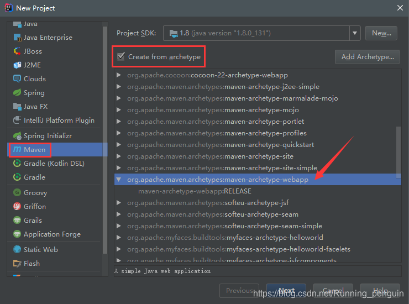The height and width of the screenshot is (304, 409).
Task: Select the Spring leaf icon
Action: coord(17,93)
